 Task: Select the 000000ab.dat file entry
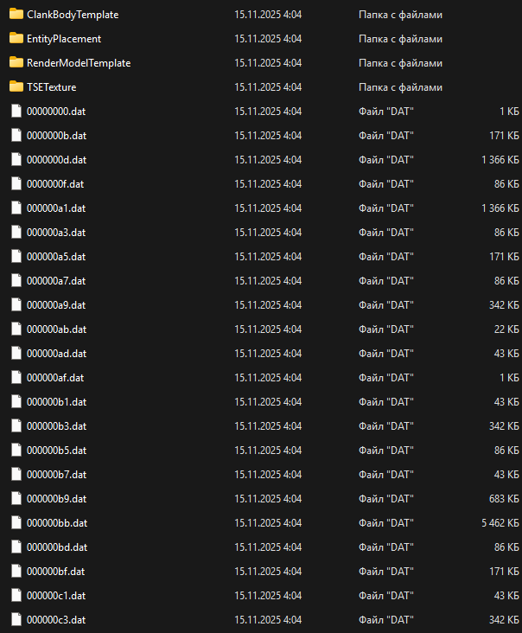coord(56,329)
